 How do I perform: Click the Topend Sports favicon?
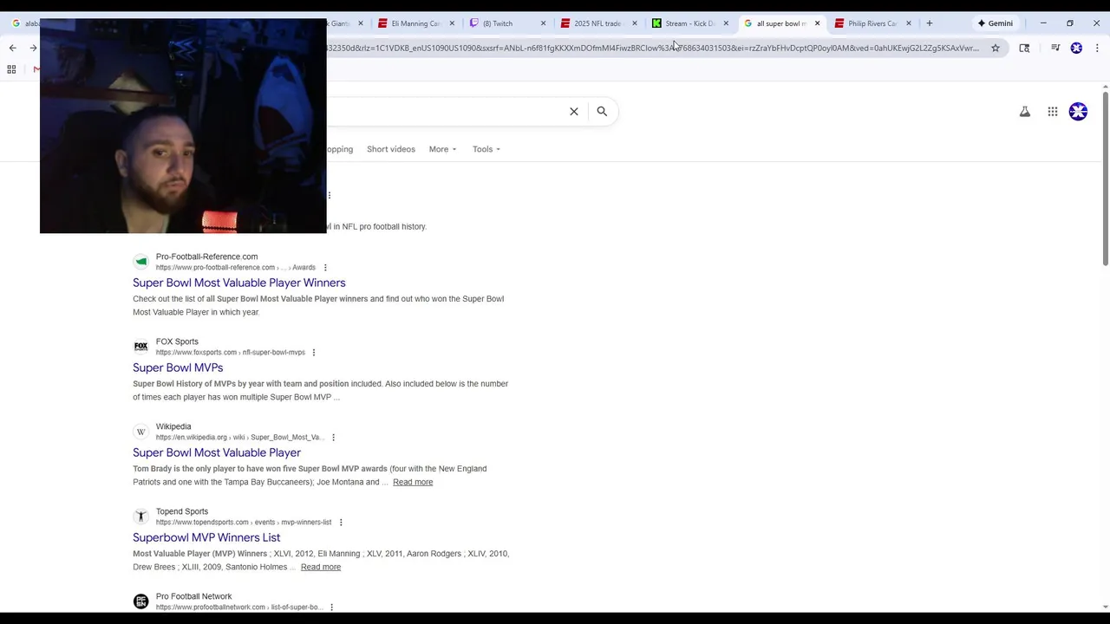click(x=140, y=517)
